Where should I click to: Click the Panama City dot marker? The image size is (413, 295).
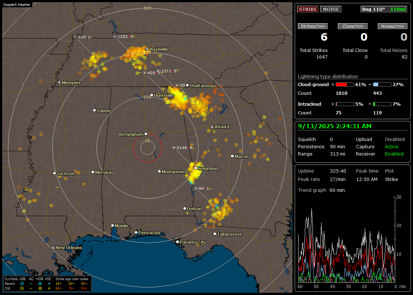tap(177, 242)
